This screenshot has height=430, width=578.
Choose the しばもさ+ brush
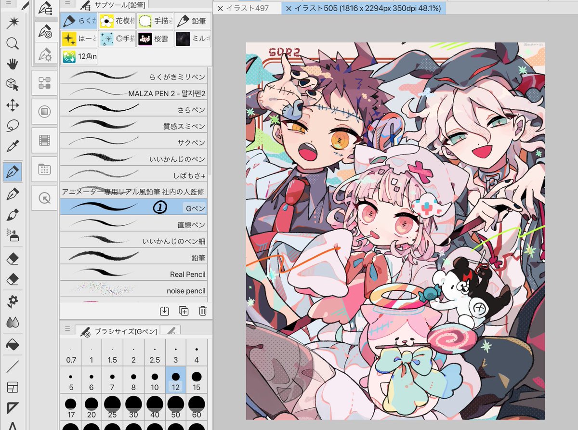point(133,175)
